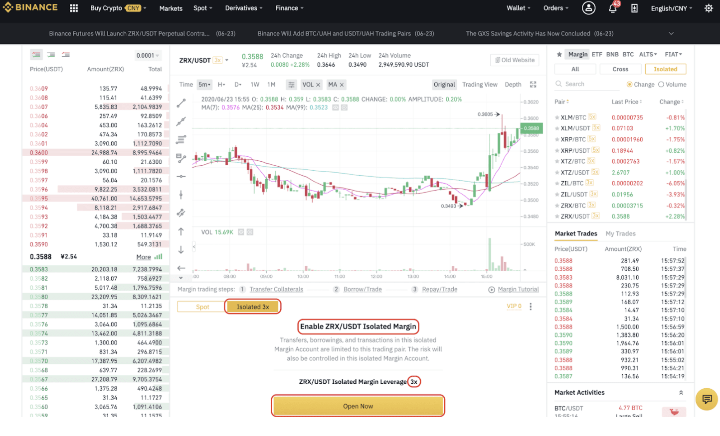Select the Fibonacci retracement lines tool

pyautogui.click(x=181, y=140)
